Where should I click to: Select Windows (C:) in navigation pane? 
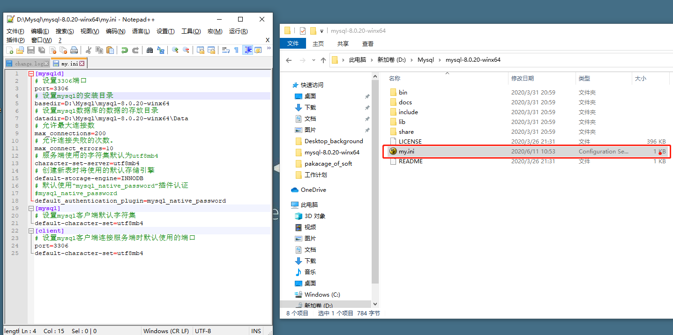point(322,295)
